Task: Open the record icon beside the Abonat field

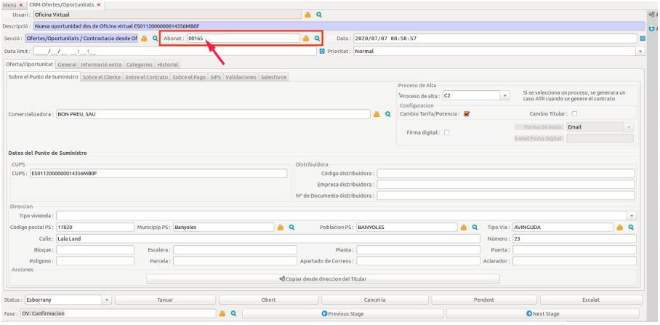Action: (306, 38)
